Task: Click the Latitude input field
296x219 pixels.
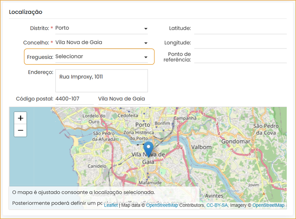Action: pos(240,29)
